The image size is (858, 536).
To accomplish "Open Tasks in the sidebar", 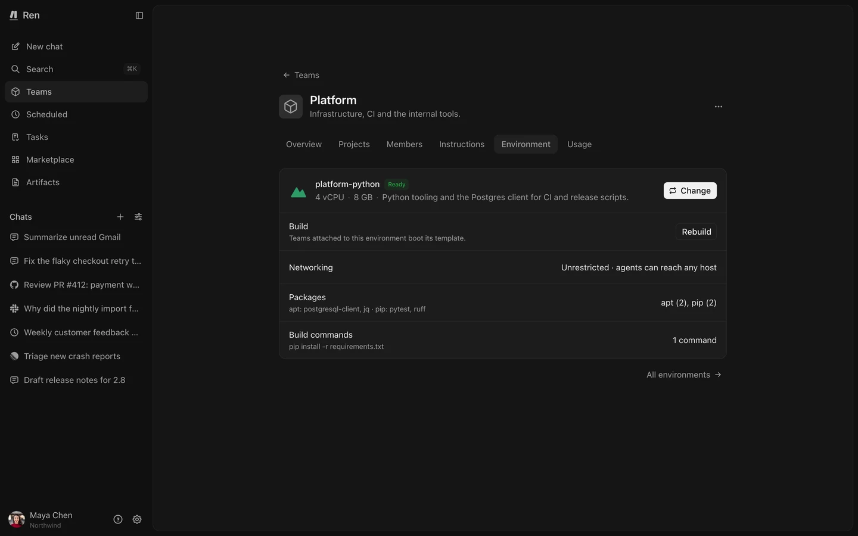I will click(x=76, y=137).
